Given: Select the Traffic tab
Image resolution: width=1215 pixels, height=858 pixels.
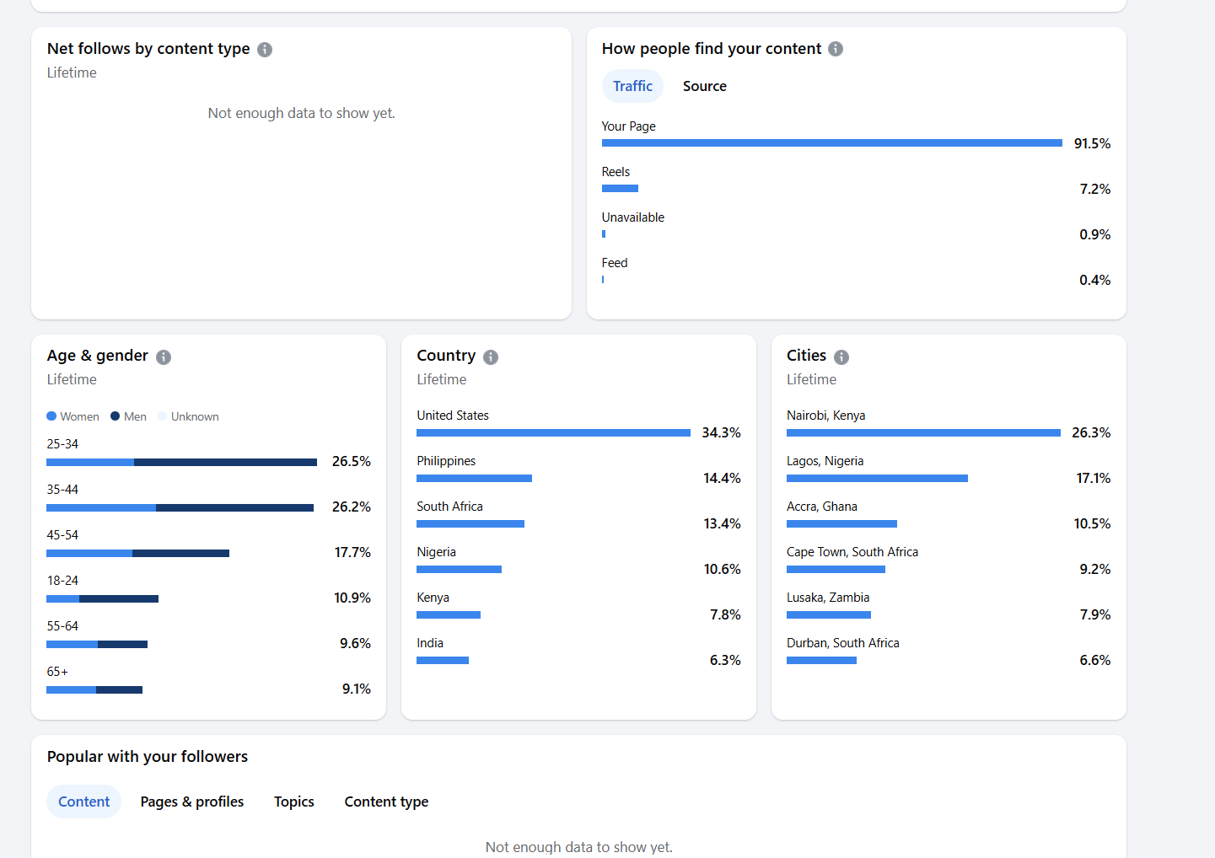Looking at the screenshot, I should click(632, 86).
